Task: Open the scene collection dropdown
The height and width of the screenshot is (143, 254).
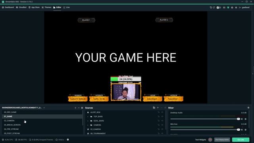Action: [x=23, y=108]
